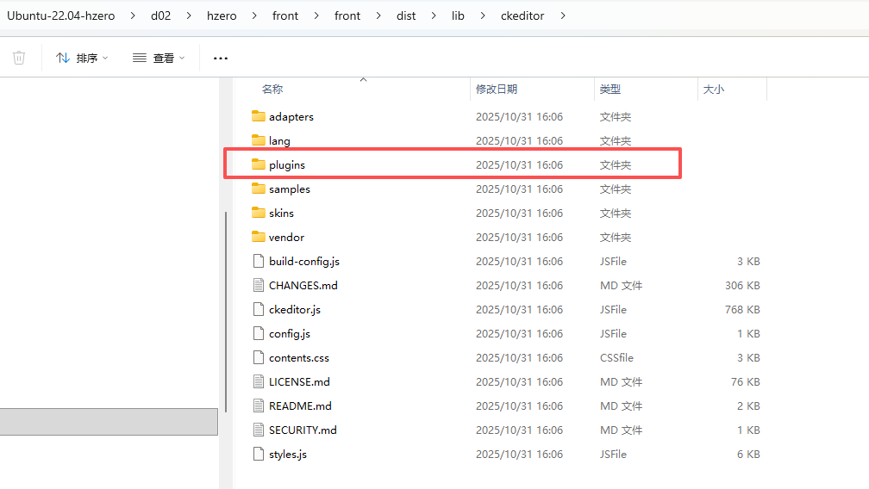Click the styles.js file icon
The image size is (869, 489).
(x=258, y=454)
